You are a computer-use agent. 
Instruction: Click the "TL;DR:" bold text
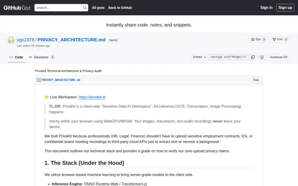click(55, 106)
